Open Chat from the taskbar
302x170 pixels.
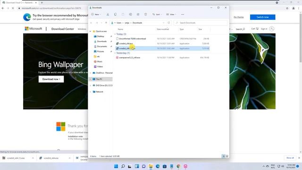coord(143,166)
